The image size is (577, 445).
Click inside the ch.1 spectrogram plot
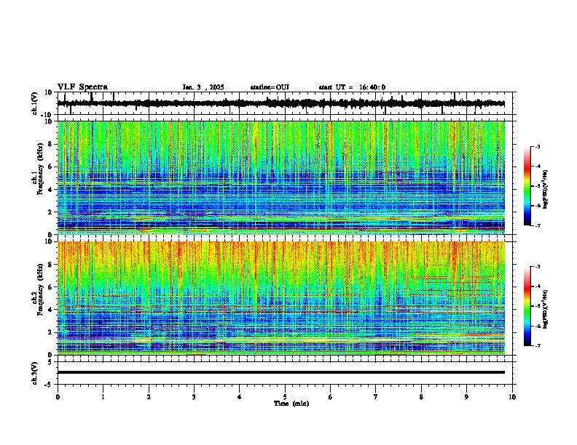(280, 177)
